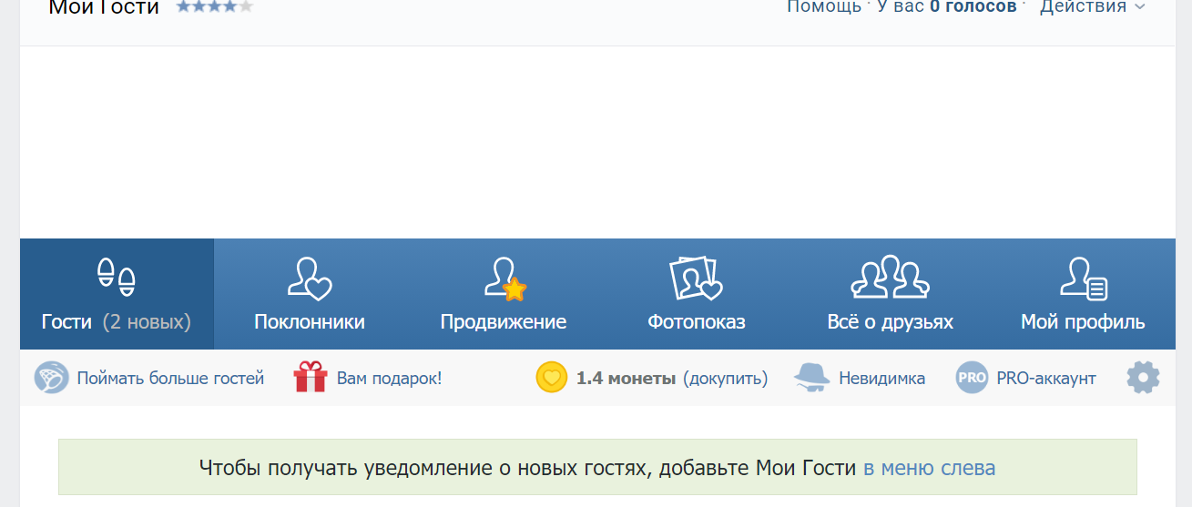Screen dimensions: 1192x507
Task: Open the PRO-аккаунт text link
Action: 1045,378
